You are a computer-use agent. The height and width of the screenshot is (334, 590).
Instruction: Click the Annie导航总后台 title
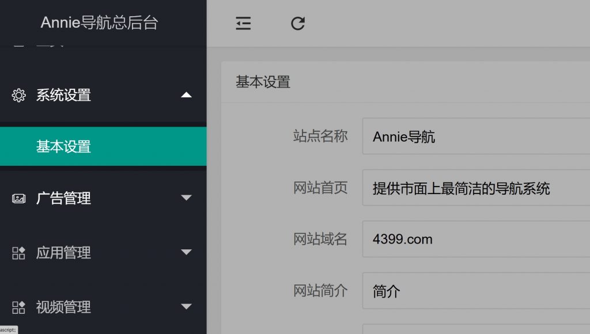99,22
